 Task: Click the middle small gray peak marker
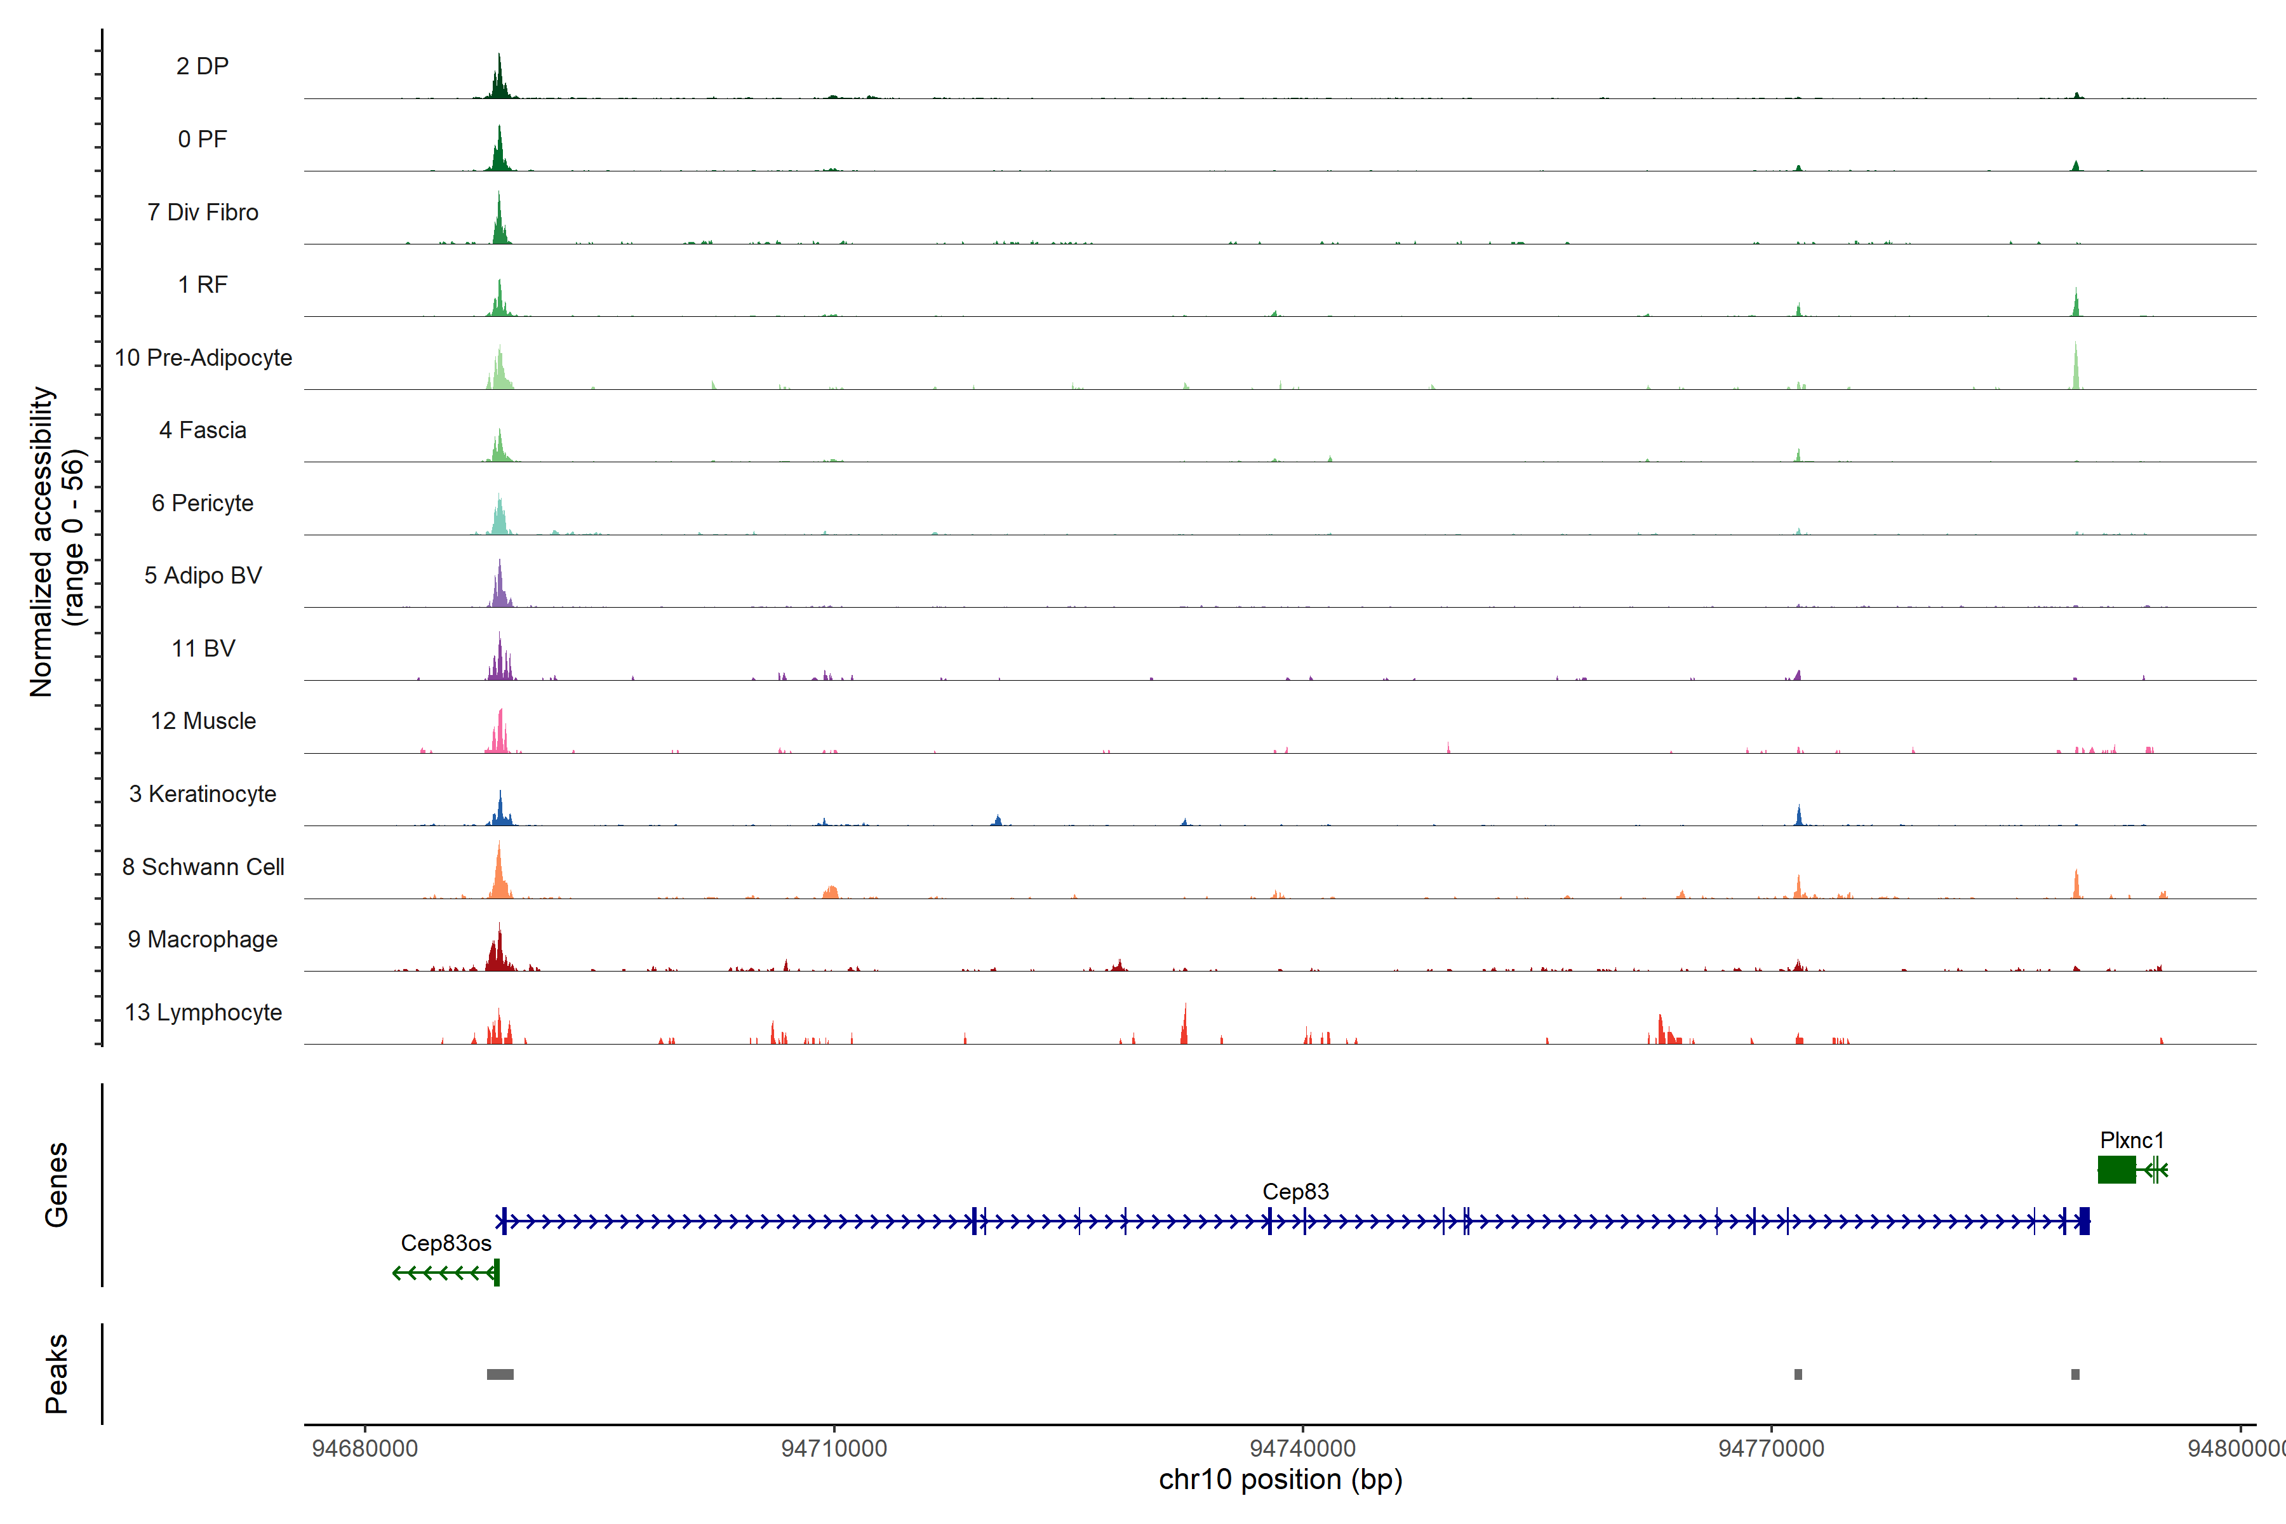click(1798, 1374)
